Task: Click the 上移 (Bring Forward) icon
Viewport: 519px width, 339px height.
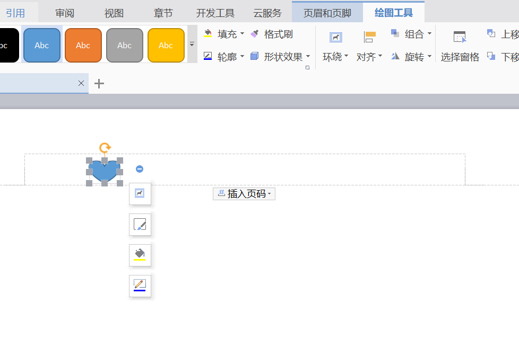Action: 491,33
